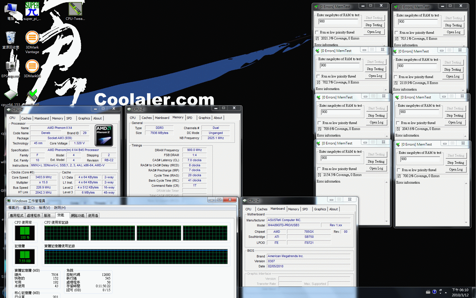Viewport: 476px width, 298px height.
Task: Open the super_pi desktop icon
Action: tap(32, 11)
